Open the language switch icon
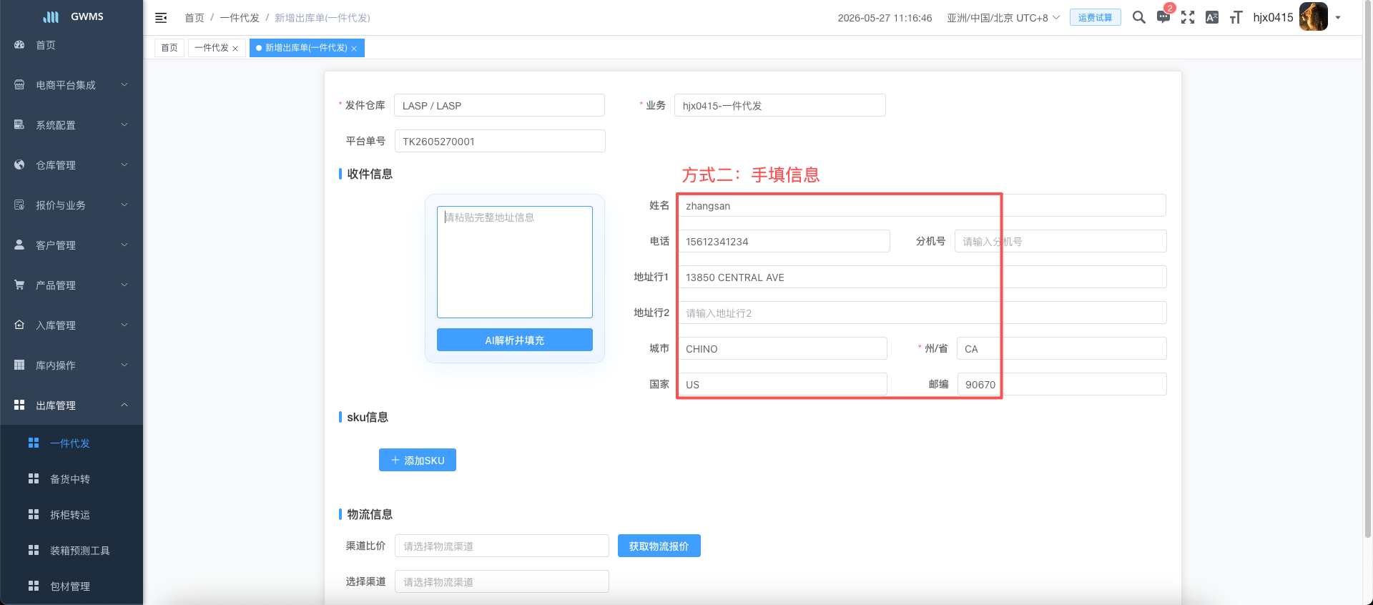 click(x=1212, y=17)
